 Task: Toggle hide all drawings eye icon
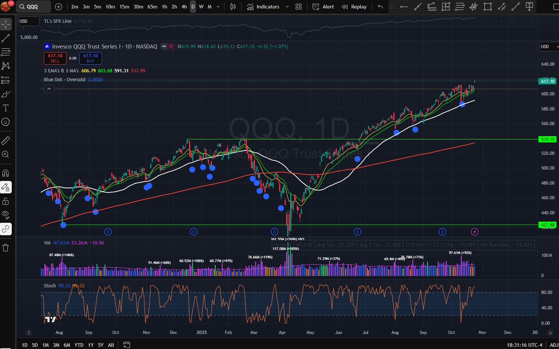[6, 215]
